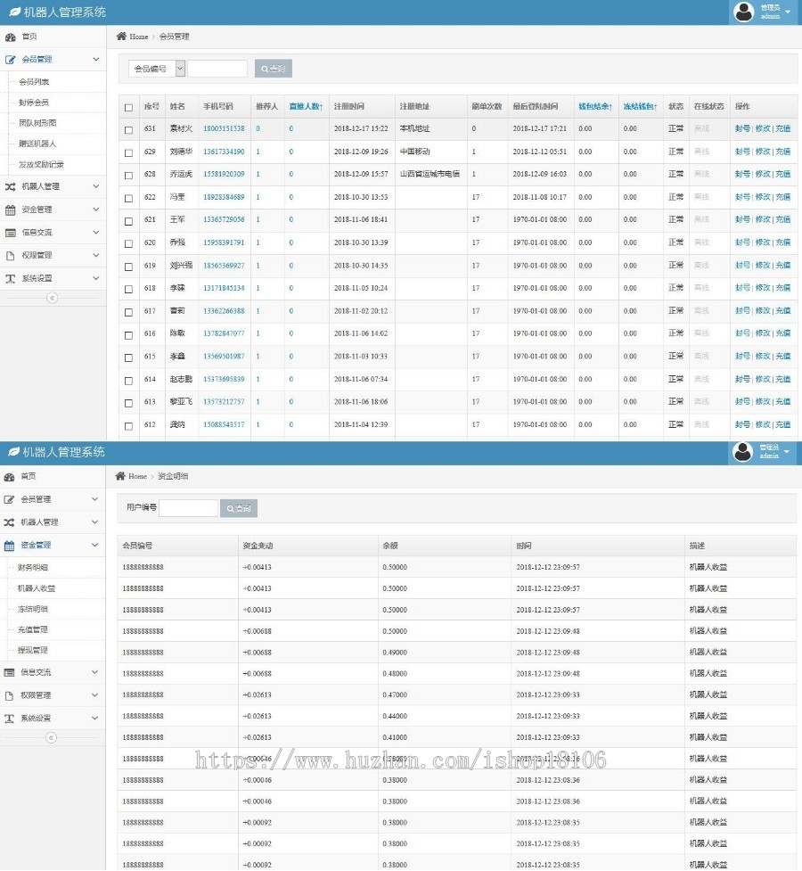Viewport: 802px width, 871px height.
Task: Click the 用户编号 text input field
Action: coord(188,508)
